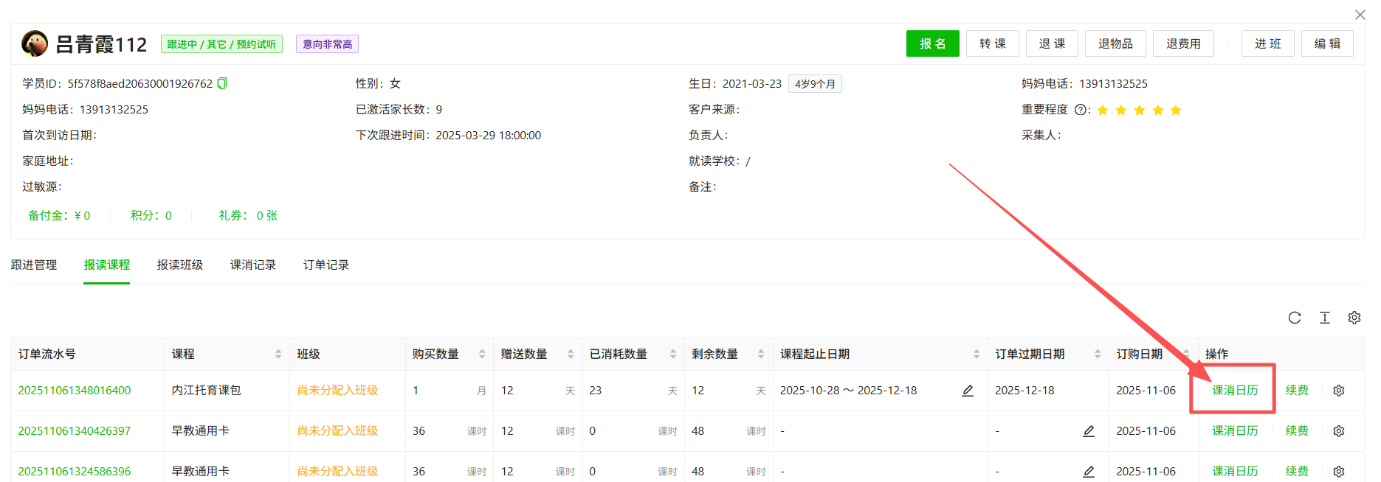This screenshot has height=482, width=1381.
Task: Edit expiry date of order 202511061340426397
Action: click(x=1089, y=431)
